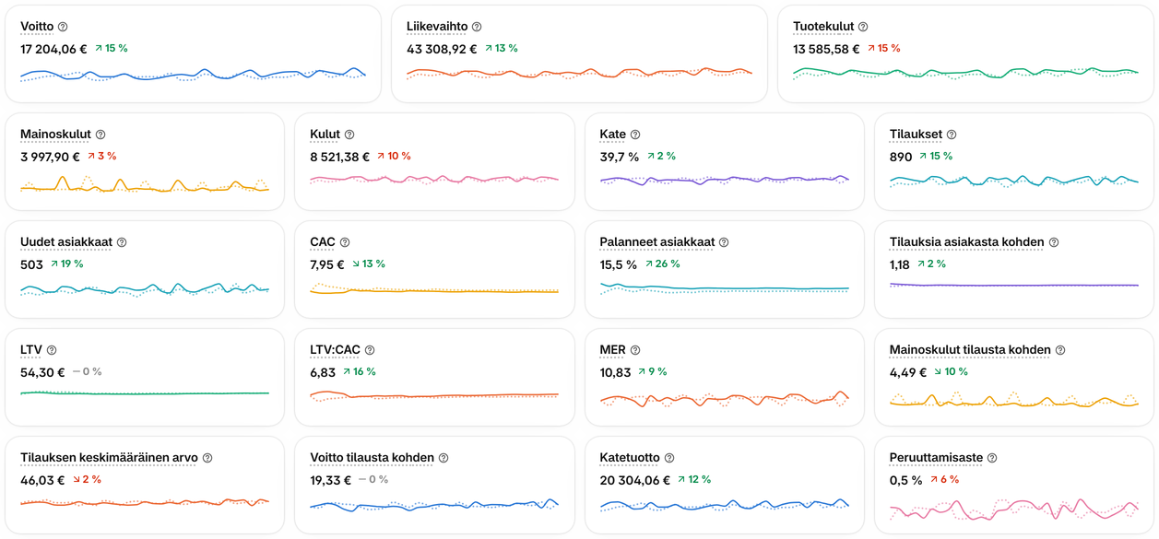Image resolution: width=1159 pixels, height=539 pixels.
Task: Click the question mark beside Kulut
Action: 349,135
